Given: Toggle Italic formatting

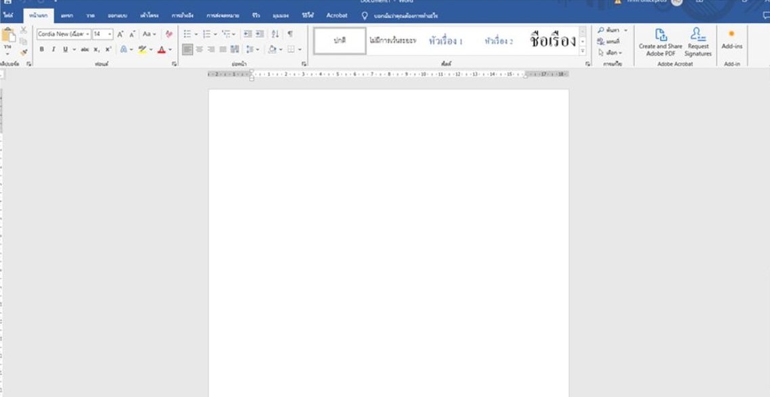Looking at the screenshot, I should coord(53,49).
